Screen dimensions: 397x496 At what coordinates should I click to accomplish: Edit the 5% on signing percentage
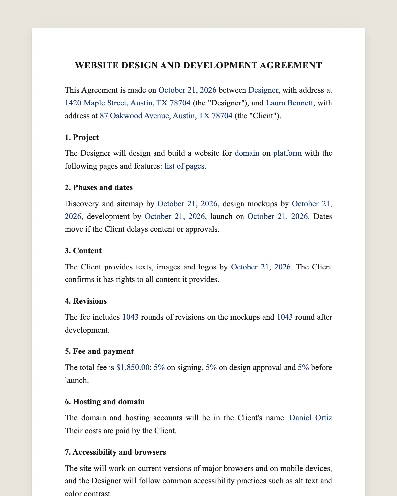pos(159,367)
